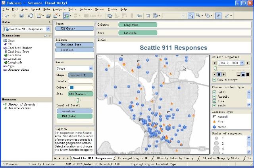
Task: Switch to Crimespotting in DC tab
Action: (x=133, y=159)
